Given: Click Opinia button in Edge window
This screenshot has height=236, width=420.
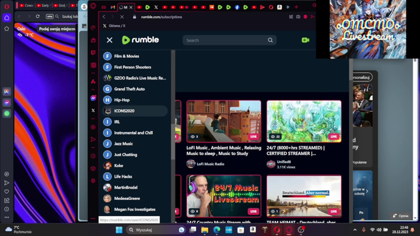Looking at the screenshot, I should tap(401, 216).
